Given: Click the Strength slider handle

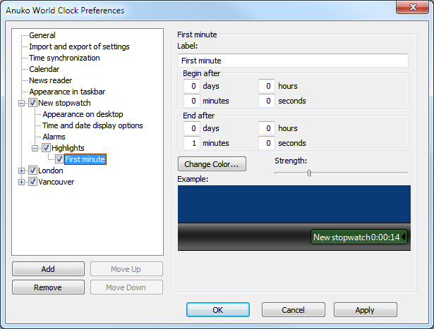Looking at the screenshot, I should (x=309, y=172).
